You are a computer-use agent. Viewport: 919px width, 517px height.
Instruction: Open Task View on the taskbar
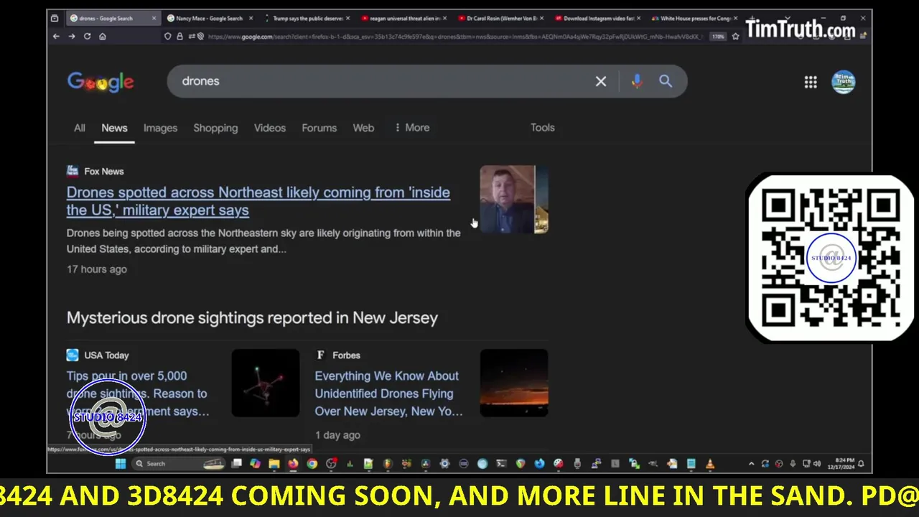(237, 464)
